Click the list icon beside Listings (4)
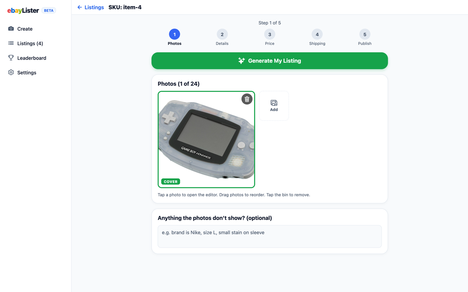The image size is (468, 292). (x=11, y=43)
